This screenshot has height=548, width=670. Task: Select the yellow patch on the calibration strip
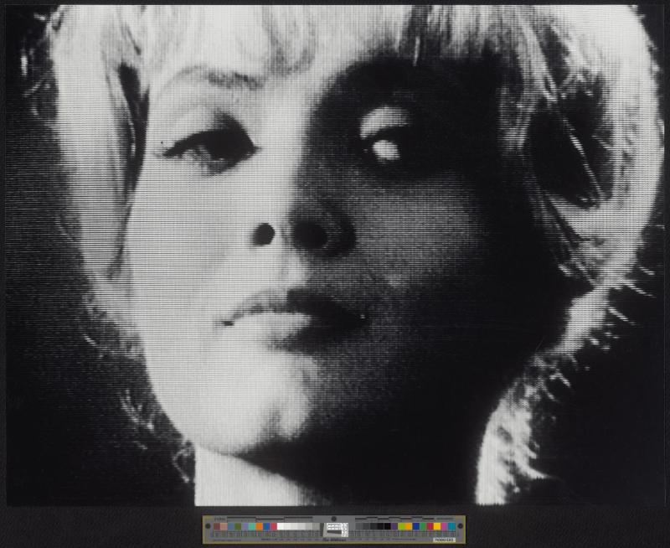coord(437,525)
